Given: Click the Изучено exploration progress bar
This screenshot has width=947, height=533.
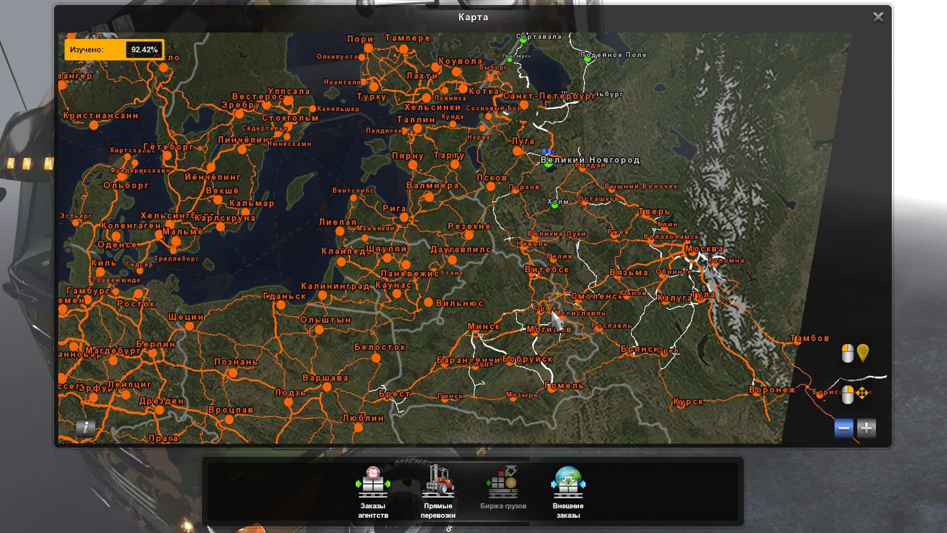Looking at the screenshot, I should (114, 50).
